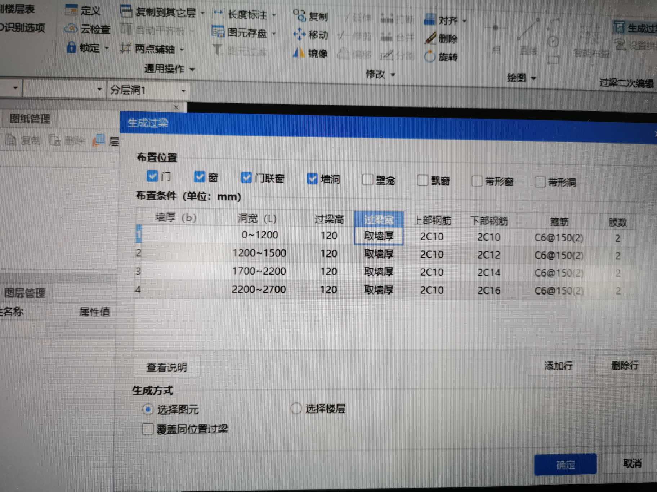Click 复制到其它层 copy to other floors
This screenshot has width=657, height=492.
[x=158, y=12]
